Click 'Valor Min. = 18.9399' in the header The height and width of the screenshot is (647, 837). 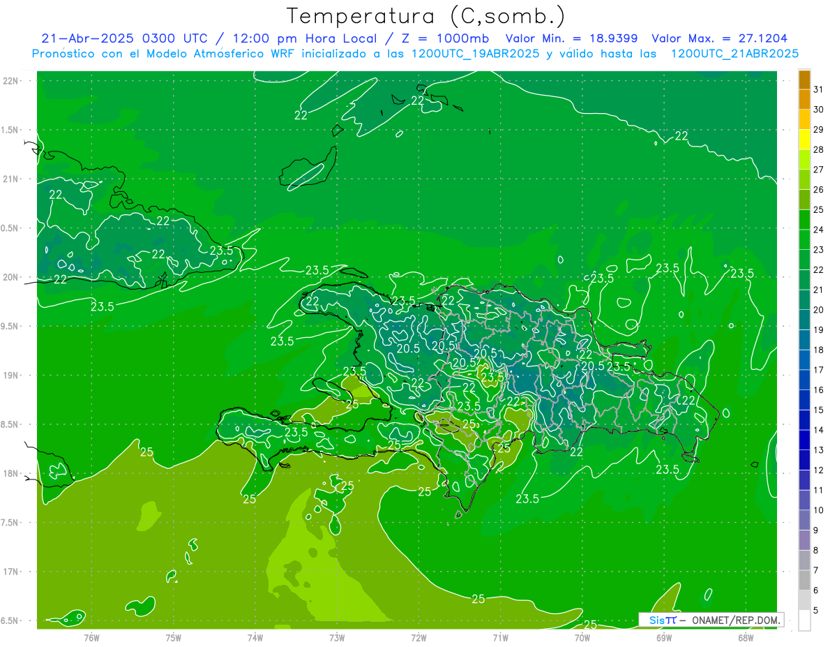(571, 38)
